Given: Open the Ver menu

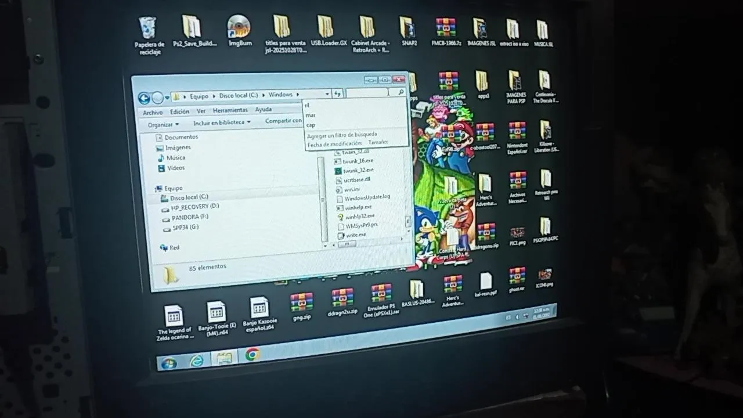Looking at the screenshot, I should pos(201,111).
